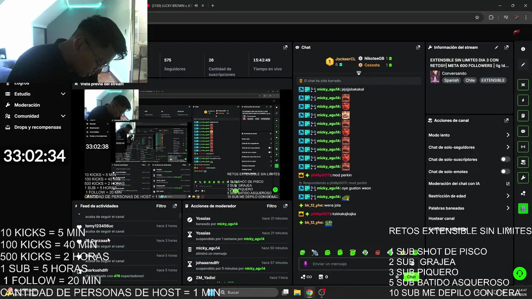Click phillipGOT username on mod perkin message
Image resolution: width=532 pixels, height=299 pixels.
click(321, 175)
